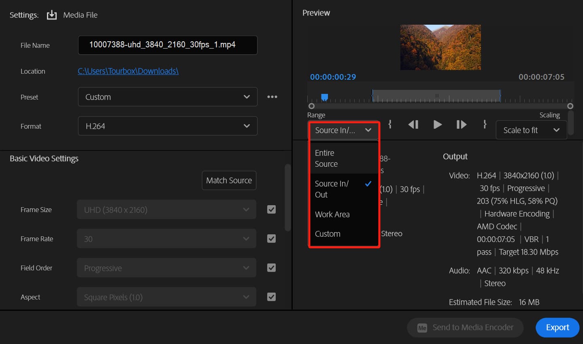The image size is (583, 344).
Task: Toggle Aspect match source checkbox
Action: 271,297
